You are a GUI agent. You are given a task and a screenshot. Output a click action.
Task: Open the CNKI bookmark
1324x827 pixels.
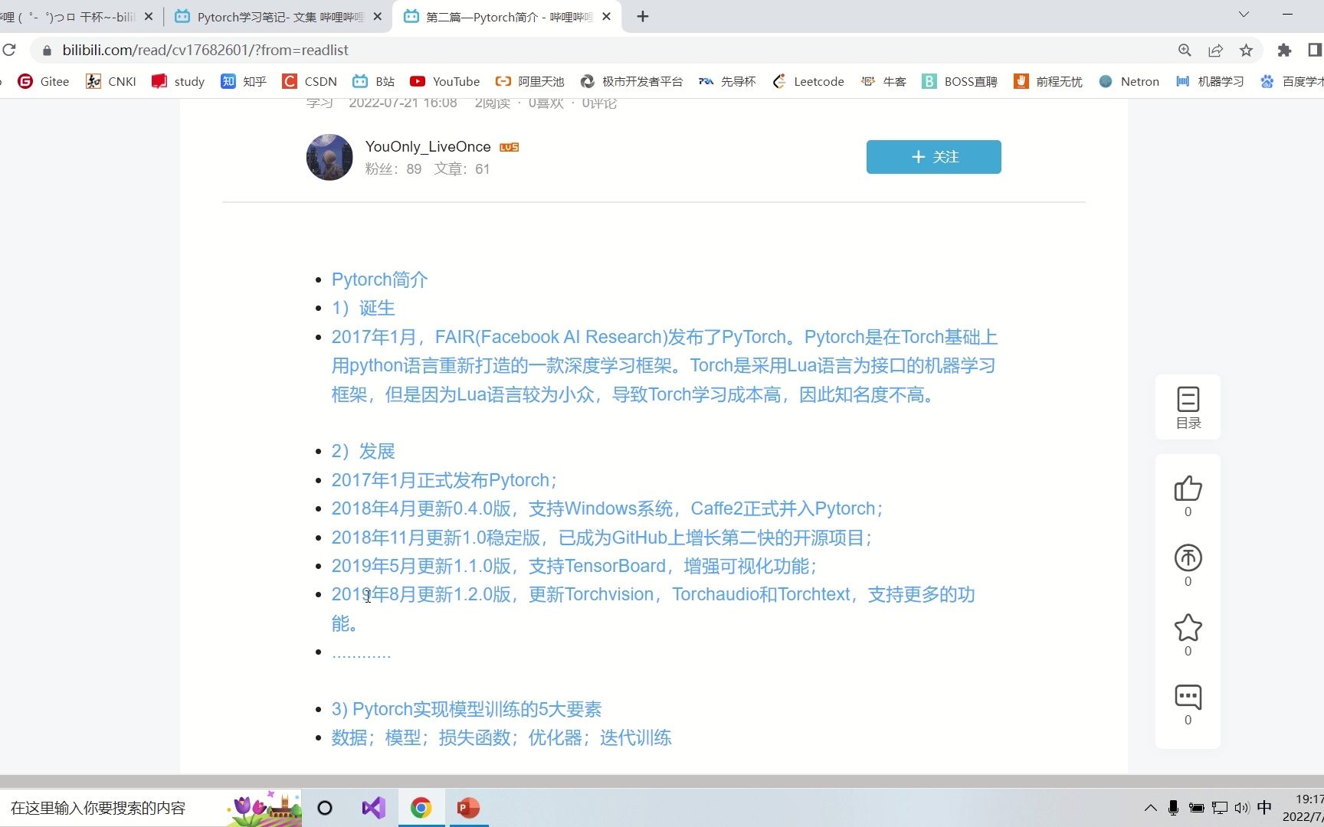111,81
